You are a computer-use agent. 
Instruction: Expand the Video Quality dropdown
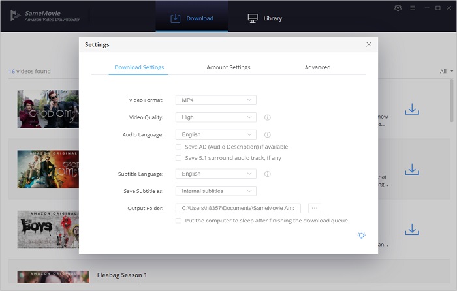tap(215, 117)
